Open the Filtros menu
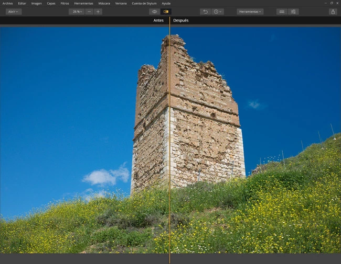 (x=65, y=3)
